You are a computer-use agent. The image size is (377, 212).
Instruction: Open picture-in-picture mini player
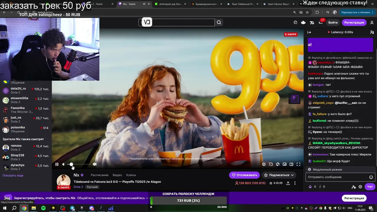pos(285,164)
